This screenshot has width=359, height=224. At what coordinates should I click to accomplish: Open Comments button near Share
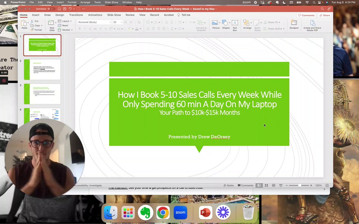[x=306, y=15]
